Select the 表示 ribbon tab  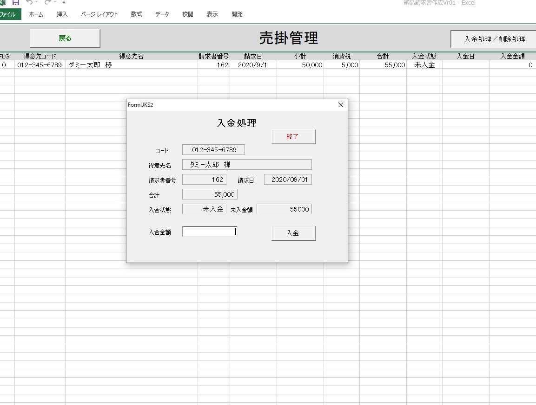212,14
